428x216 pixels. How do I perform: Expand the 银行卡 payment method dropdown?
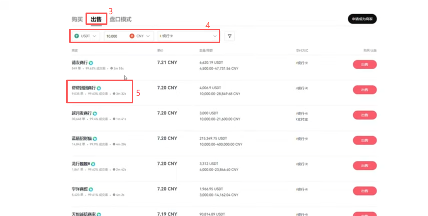tap(188, 36)
